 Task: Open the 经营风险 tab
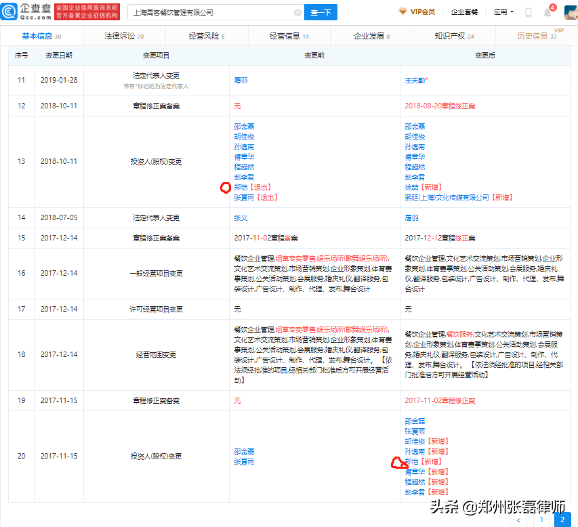coord(205,35)
